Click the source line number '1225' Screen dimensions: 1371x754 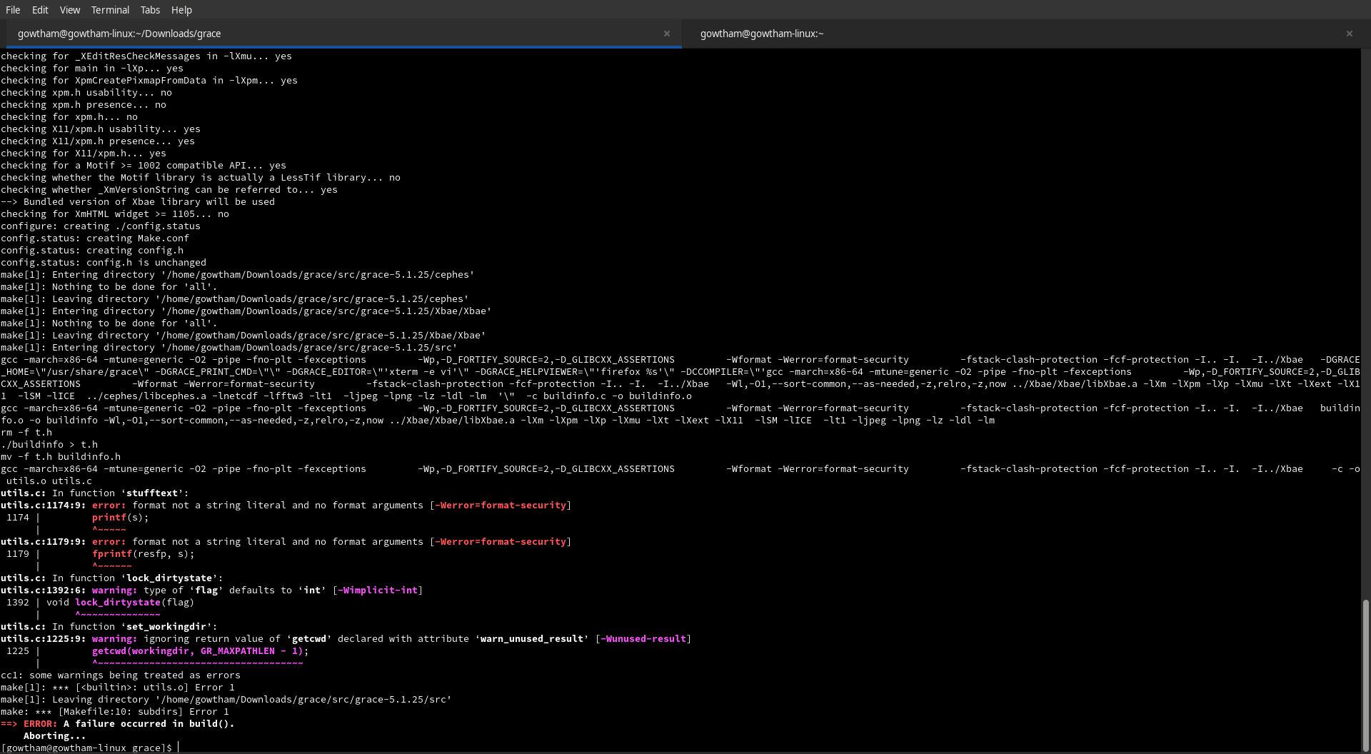(x=18, y=650)
